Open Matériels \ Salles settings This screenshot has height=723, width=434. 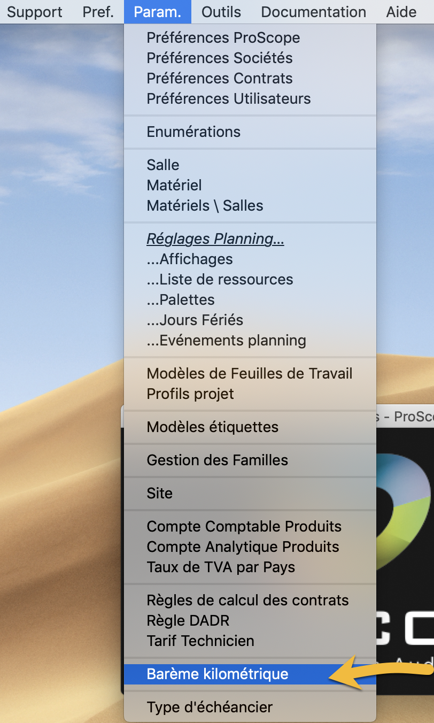205,206
